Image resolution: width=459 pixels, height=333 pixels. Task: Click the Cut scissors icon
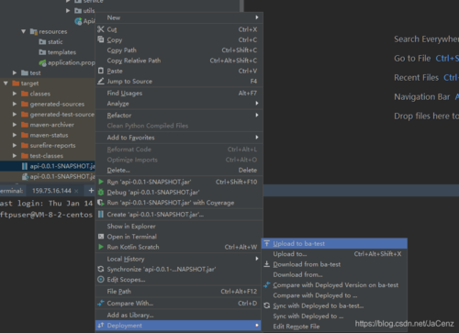point(101,29)
